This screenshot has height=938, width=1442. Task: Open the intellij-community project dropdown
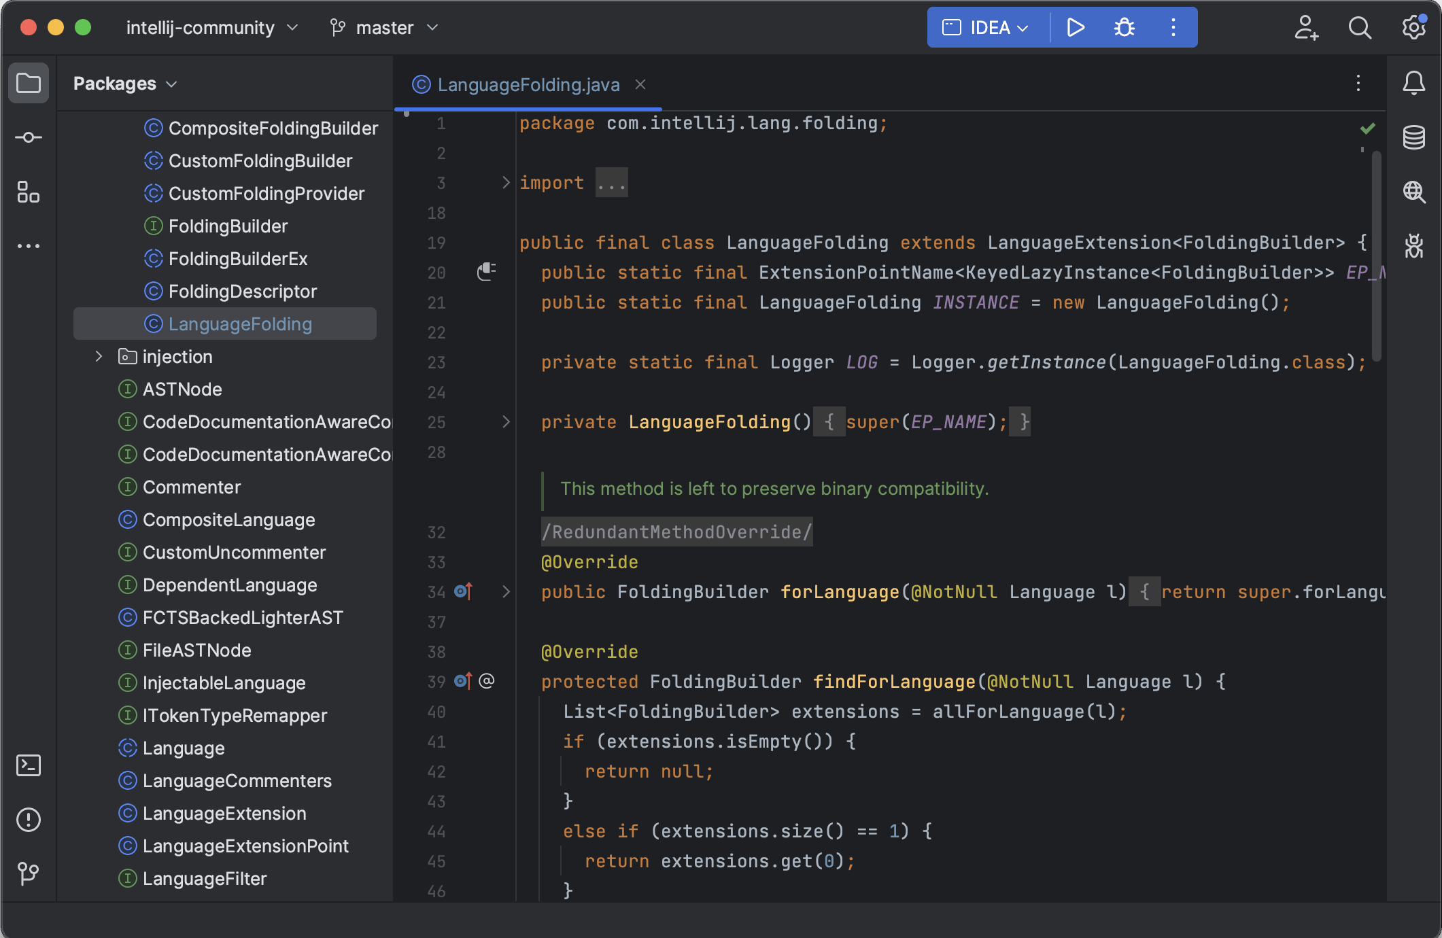pos(212,27)
